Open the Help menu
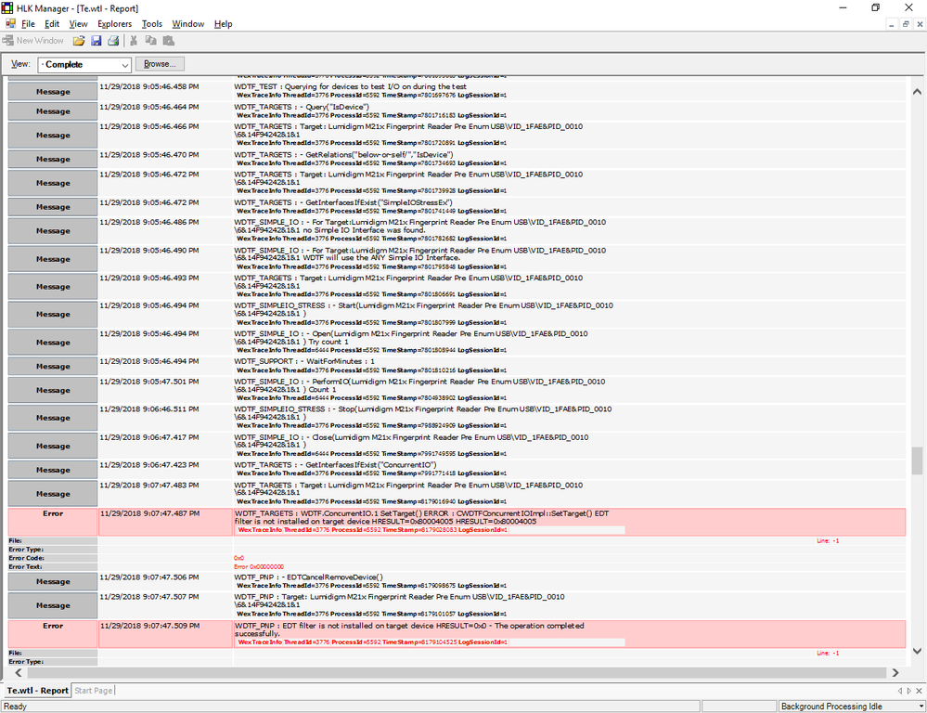927x713 pixels. click(x=223, y=23)
